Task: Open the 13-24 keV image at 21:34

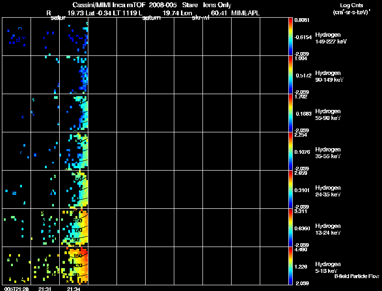Action: click(x=74, y=227)
